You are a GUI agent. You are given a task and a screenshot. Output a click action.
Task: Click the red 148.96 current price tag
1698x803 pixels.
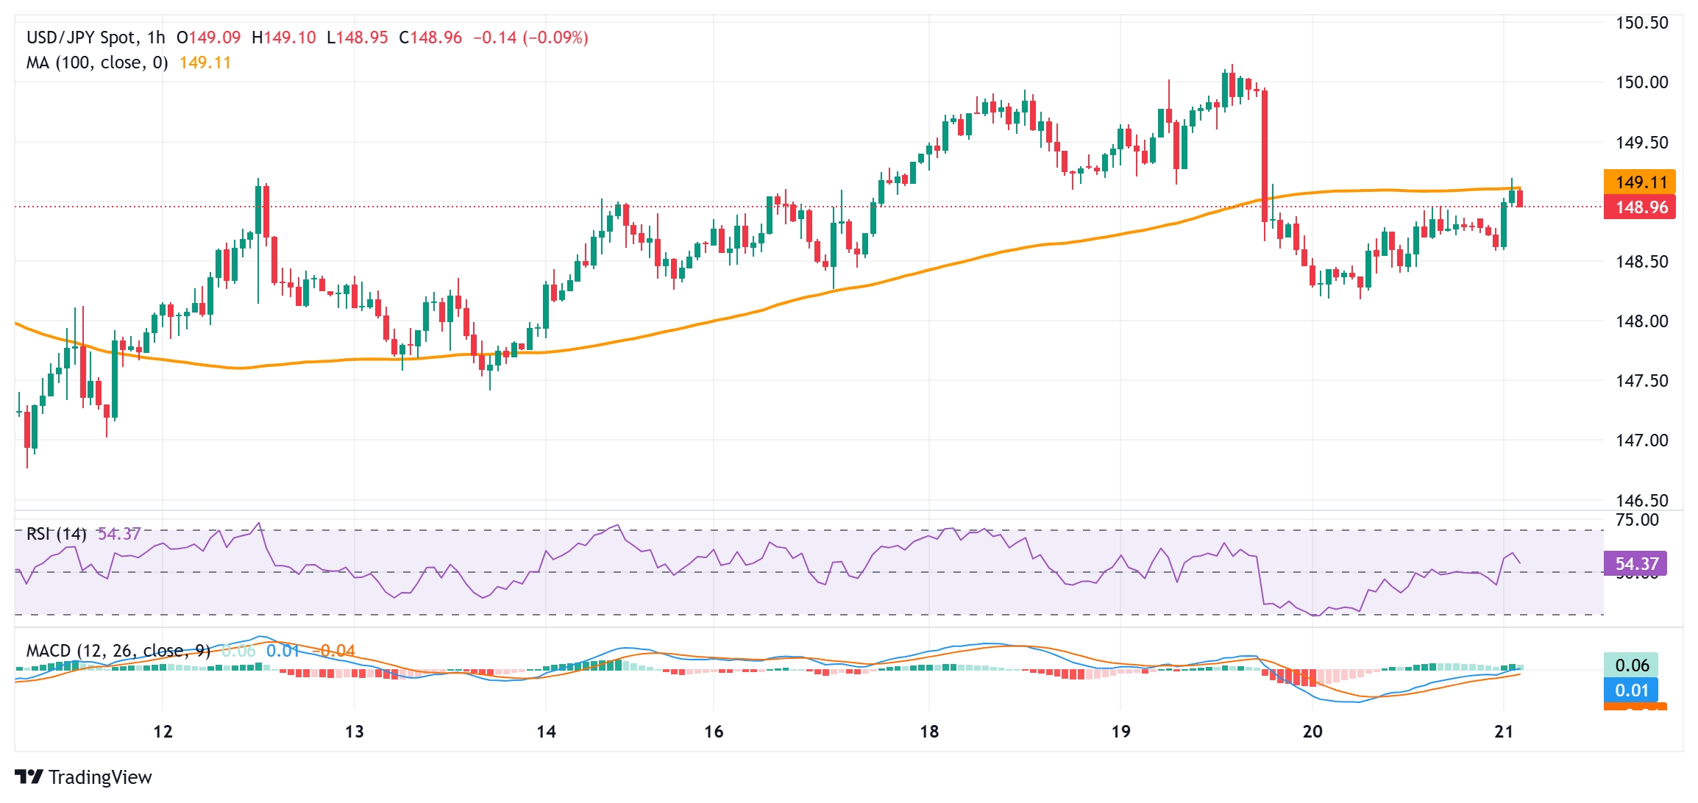click(x=1640, y=207)
